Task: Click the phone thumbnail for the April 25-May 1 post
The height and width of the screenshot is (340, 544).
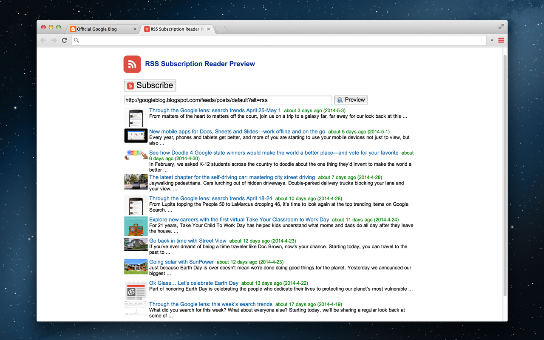Action: pos(136,118)
